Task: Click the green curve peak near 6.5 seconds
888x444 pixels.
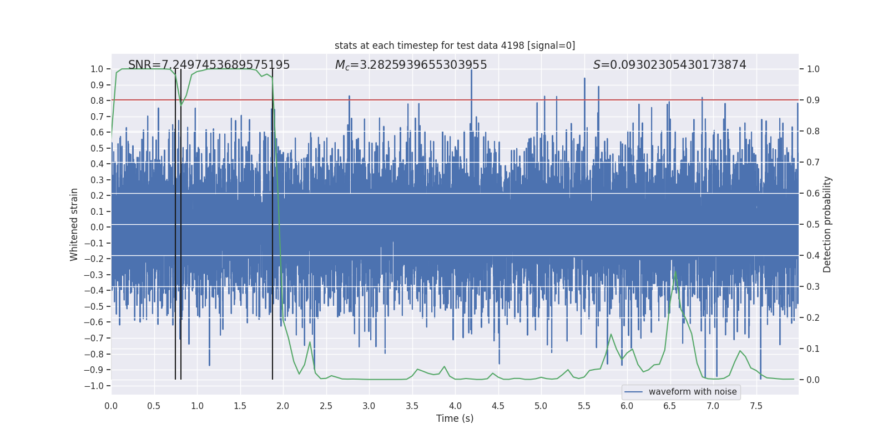Action: (675, 272)
